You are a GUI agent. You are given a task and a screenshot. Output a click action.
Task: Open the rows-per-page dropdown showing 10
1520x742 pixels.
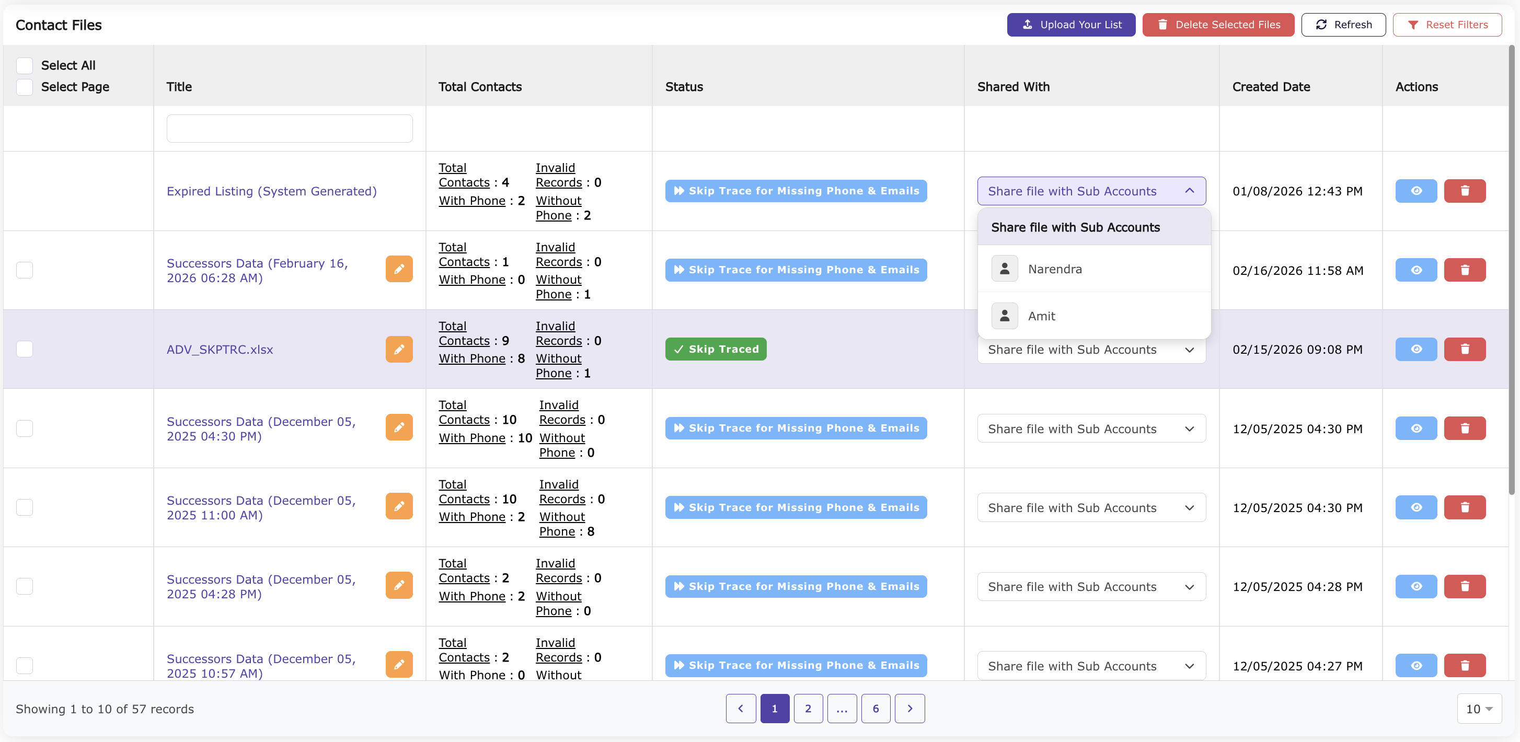tap(1479, 709)
